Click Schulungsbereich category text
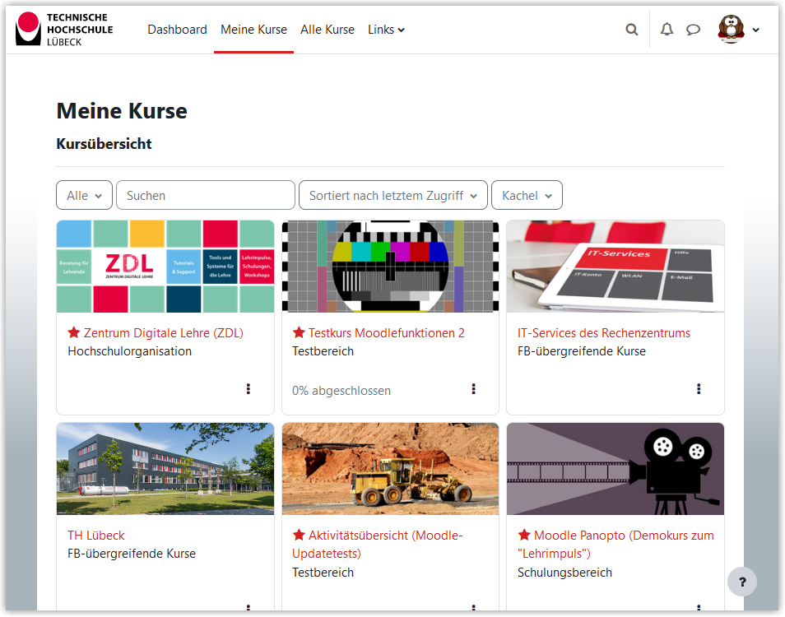Image resolution: width=785 pixels, height=617 pixels. pos(564,573)
